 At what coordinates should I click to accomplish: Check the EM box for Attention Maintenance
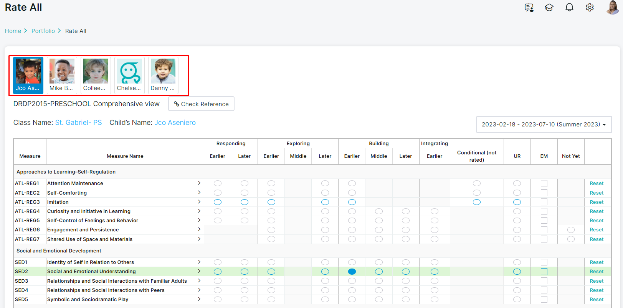click(544, 183)
